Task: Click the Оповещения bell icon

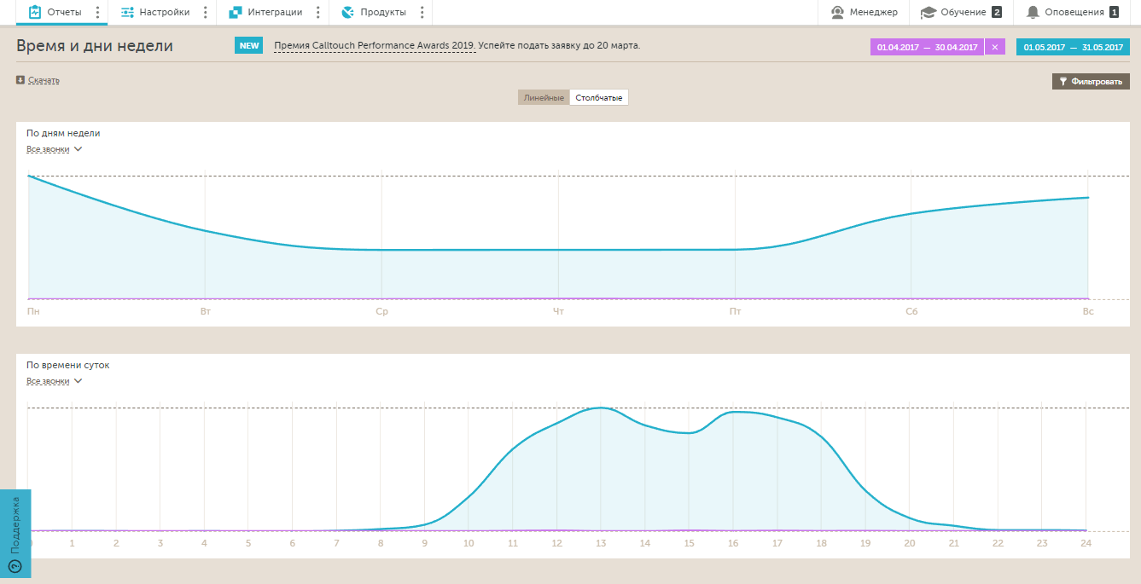Action: pyautogui.click(x=1033, y=12)
